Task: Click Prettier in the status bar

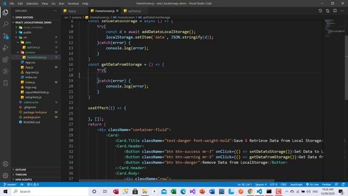Action: (x=326, y=185)
